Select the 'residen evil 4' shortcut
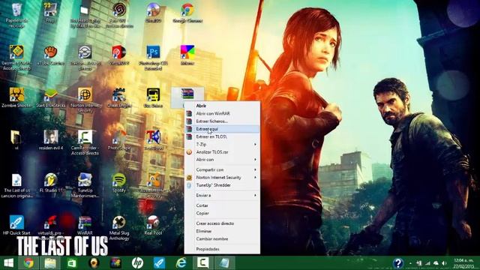Screen dimensions: 480x270 (51, 140)
